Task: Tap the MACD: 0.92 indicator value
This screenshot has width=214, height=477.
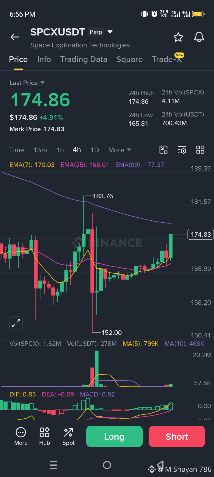Action: 97,394
